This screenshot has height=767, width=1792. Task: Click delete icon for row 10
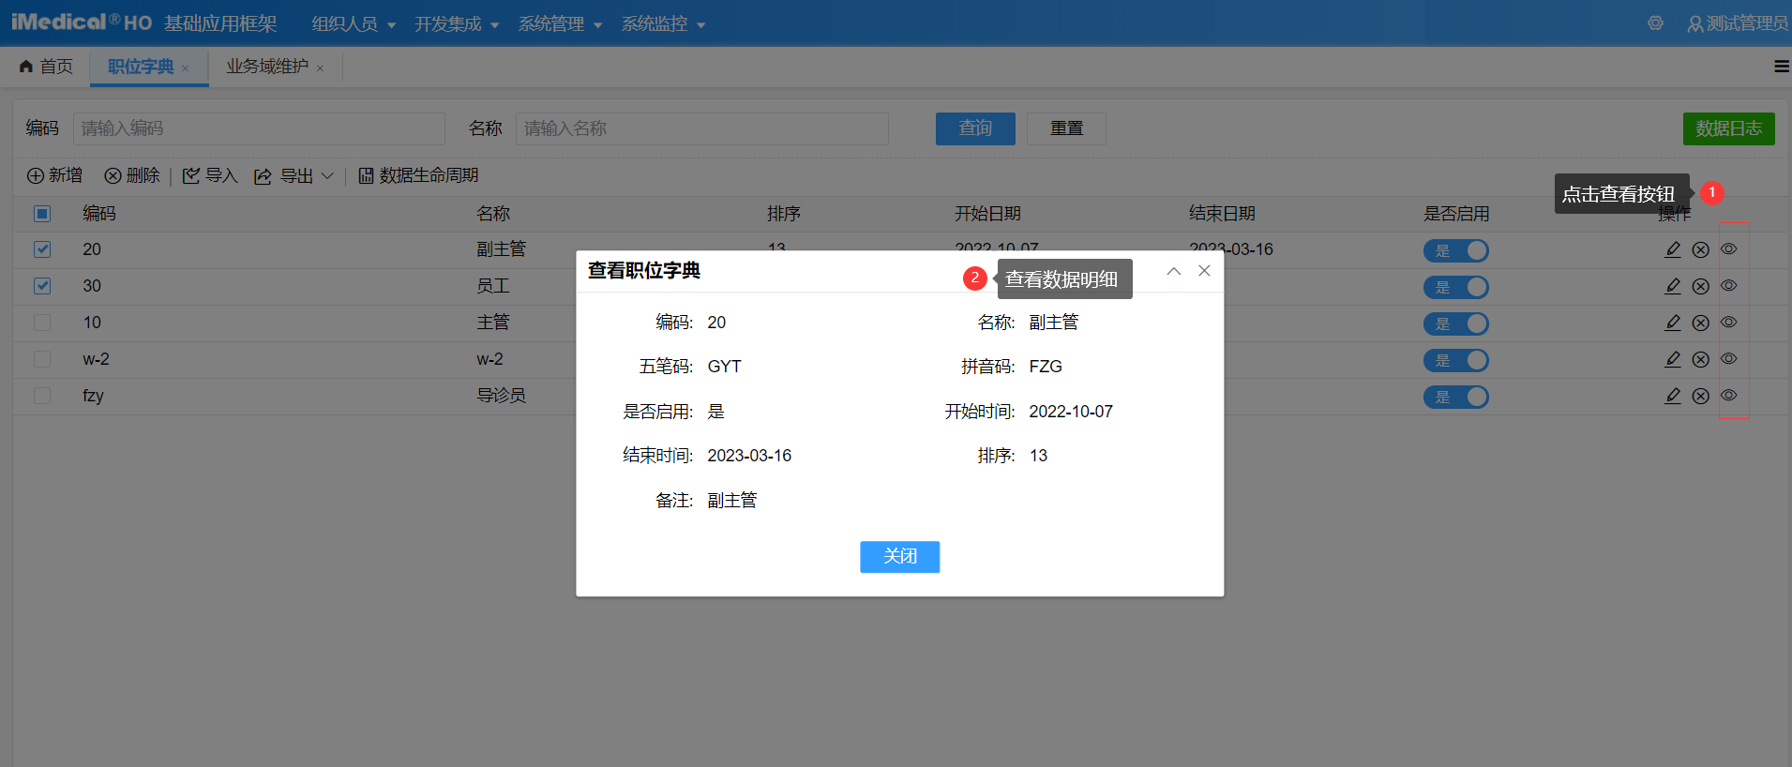pos(1701,323)
